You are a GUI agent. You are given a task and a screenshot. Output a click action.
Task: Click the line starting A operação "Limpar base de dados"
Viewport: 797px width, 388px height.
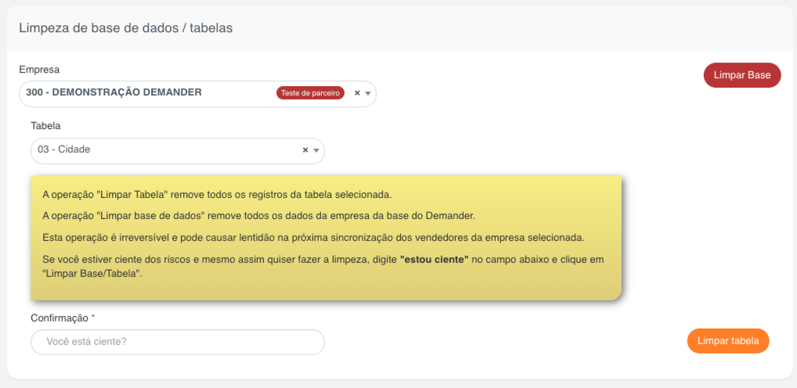tap(258, 216)
